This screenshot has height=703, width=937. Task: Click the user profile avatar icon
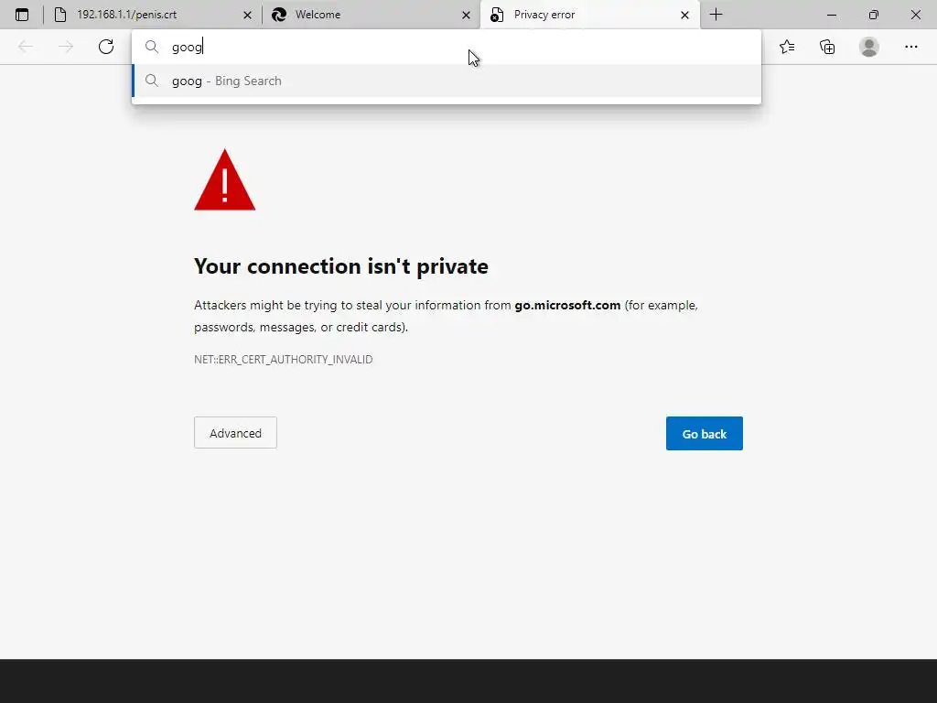coord(868,47)
